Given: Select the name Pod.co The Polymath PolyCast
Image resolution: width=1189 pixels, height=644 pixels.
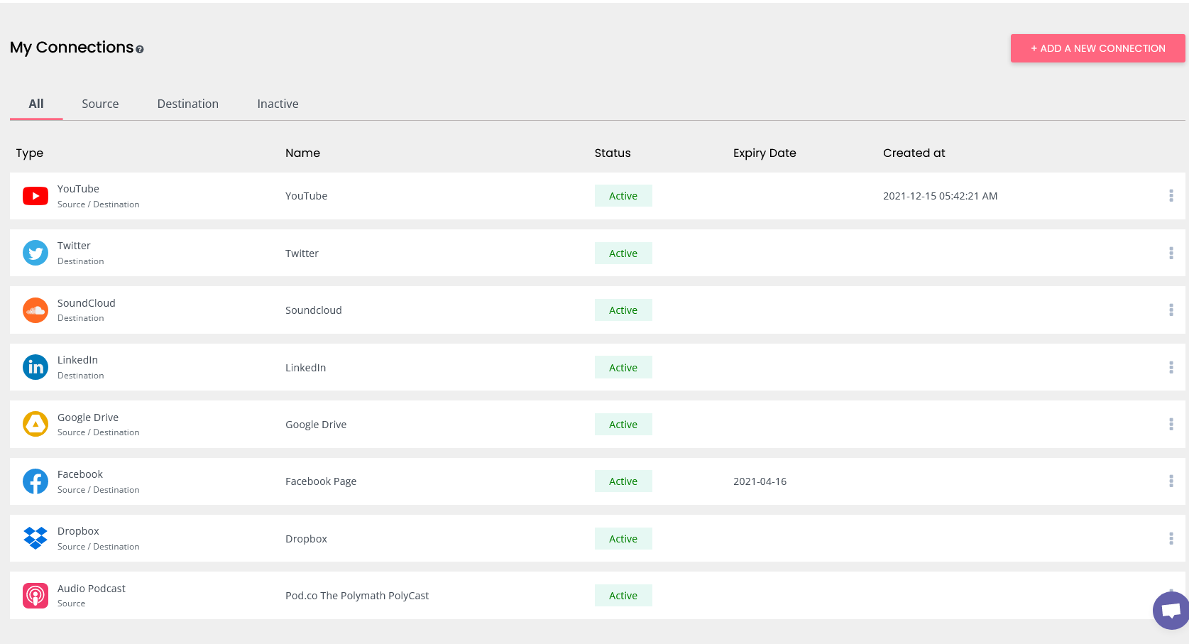Looking at the screenshot, I should point(357,596).
